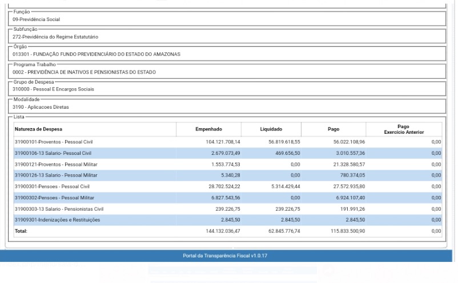The width and height of the screenshot is (458, 283).
Task: Select row 31900101-Proventos - Pessoal Civil
Action: tap(54, 142)
